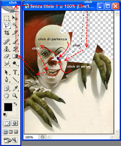Swap foreground and background colors
Screen dimensions: 121x146
coord(15,104)
